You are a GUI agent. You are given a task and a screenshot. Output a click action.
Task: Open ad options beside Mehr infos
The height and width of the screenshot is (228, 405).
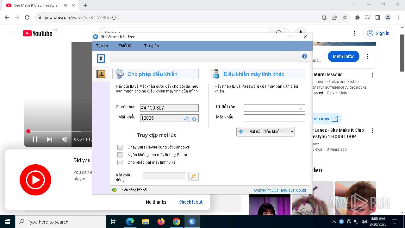click(x=368, y=56)
